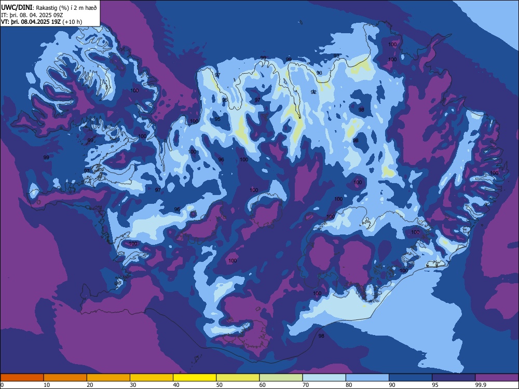Image resolution: width=519 pixels, height=389 pixels.
Task: Click the '92' humidity value on the map
Action: (x=313, y=92)
